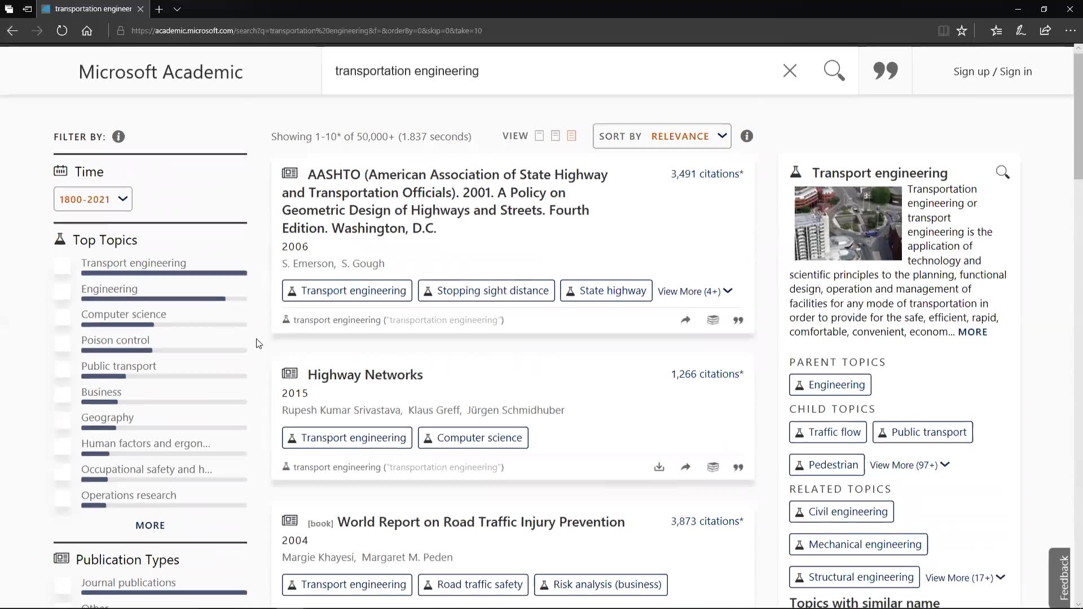Screen dimensions: 1083x609
Task: Click the Stopping sight distance topic tag
Action: [486, 290]
